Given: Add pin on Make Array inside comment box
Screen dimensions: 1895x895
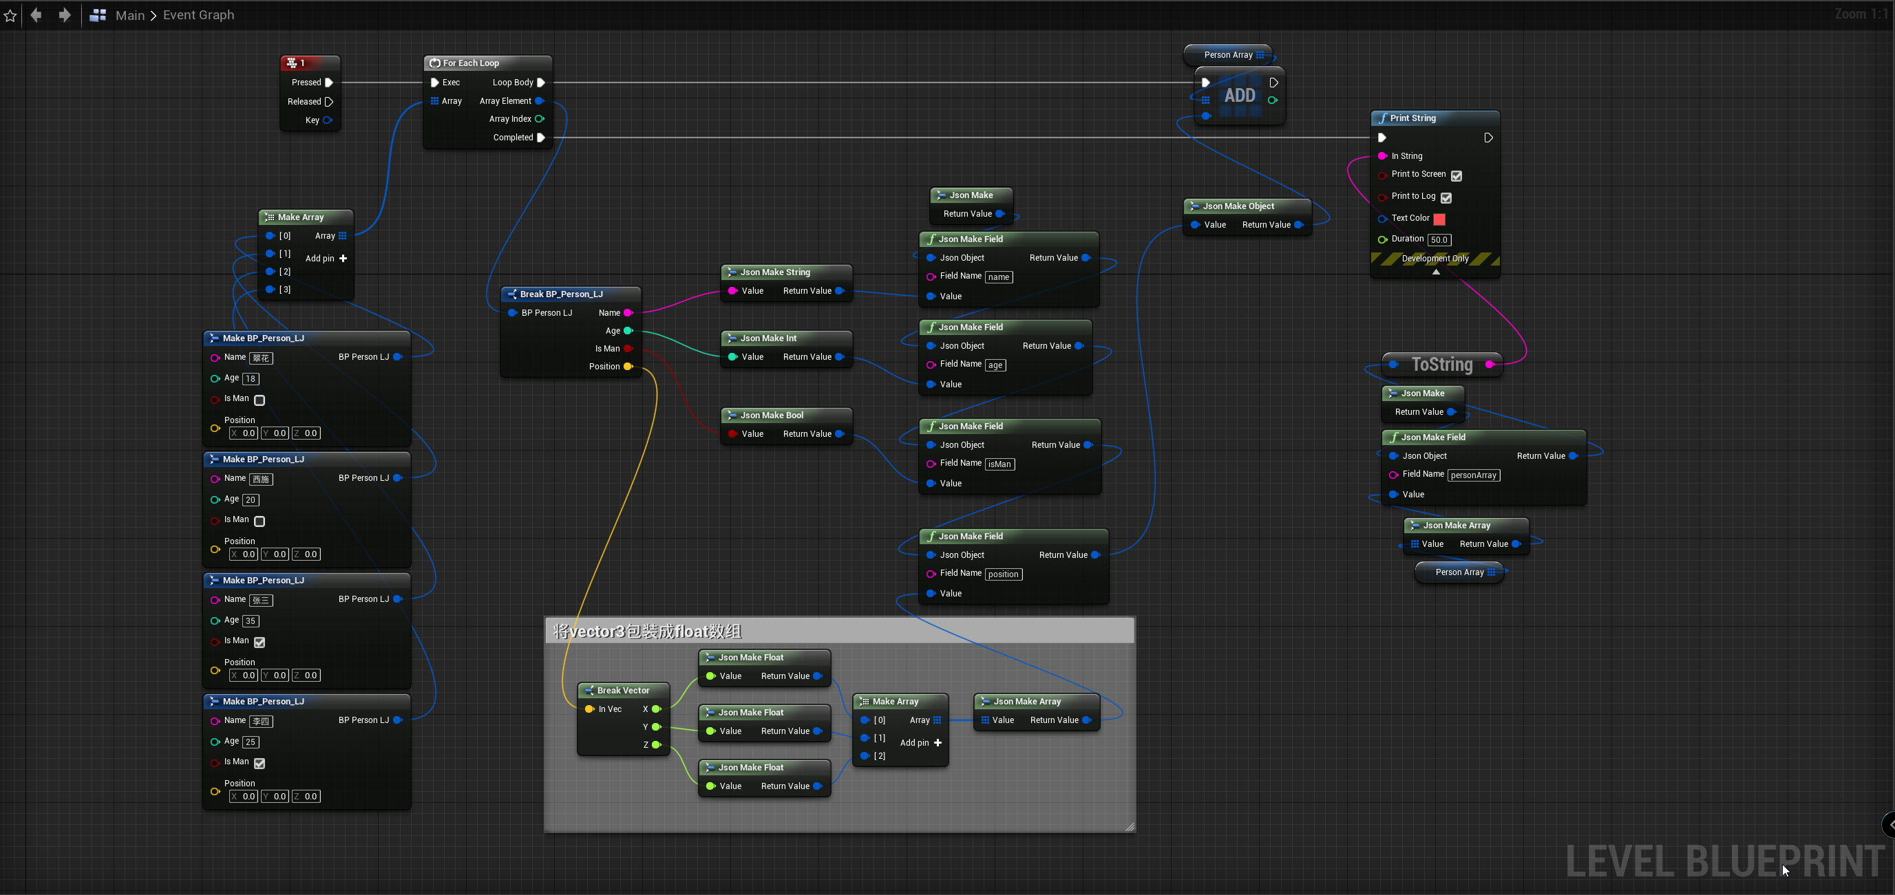Looking at the screenshot, I should point(938,743).
